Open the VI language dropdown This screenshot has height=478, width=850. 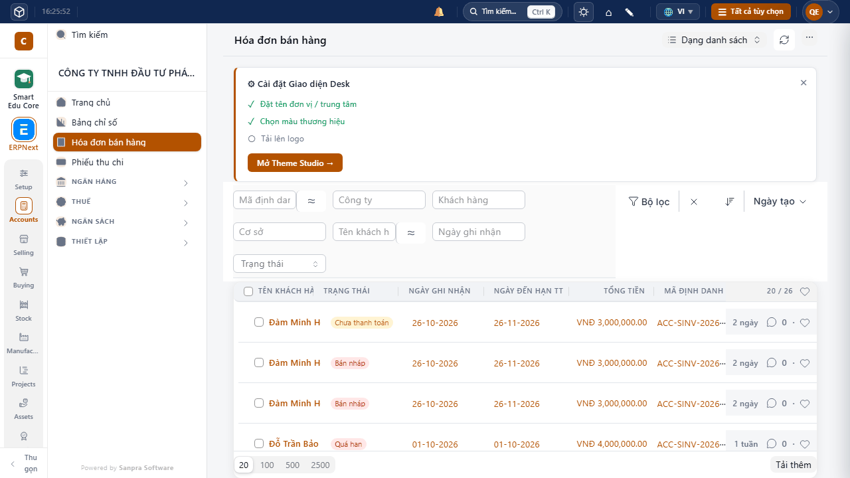coord(678,12)
